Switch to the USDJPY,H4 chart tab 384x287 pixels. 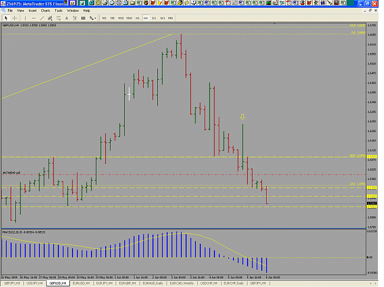point(34,283)
